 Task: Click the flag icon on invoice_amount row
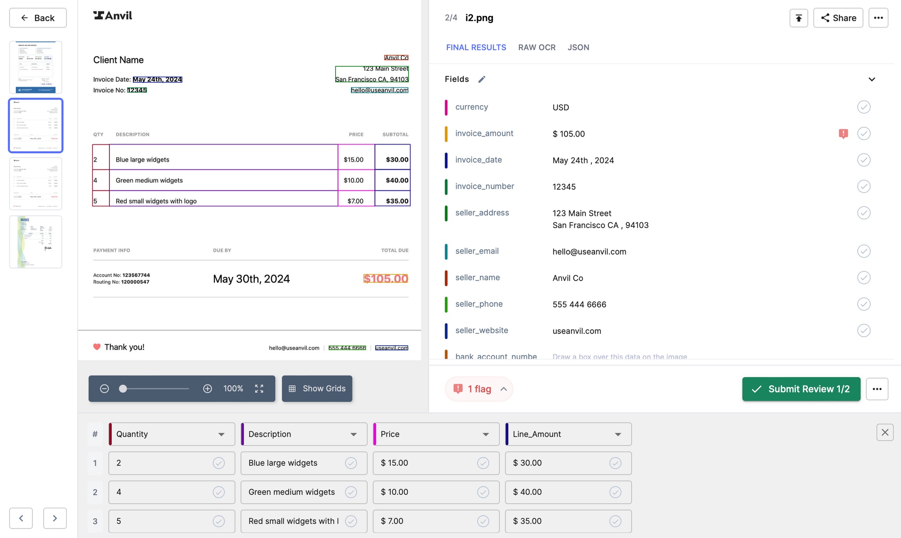(843, 133)
